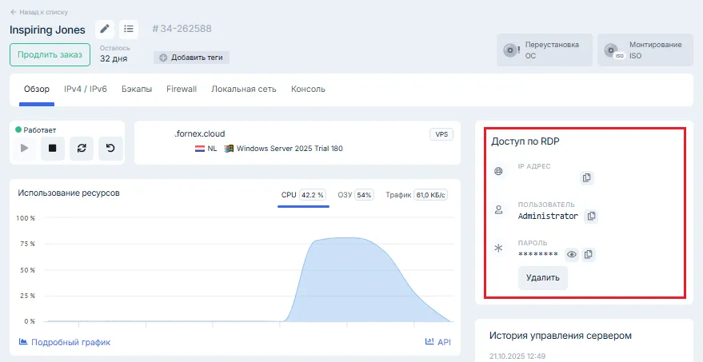
Task: Open the Консоль tab
Action: tap(308, 90)
